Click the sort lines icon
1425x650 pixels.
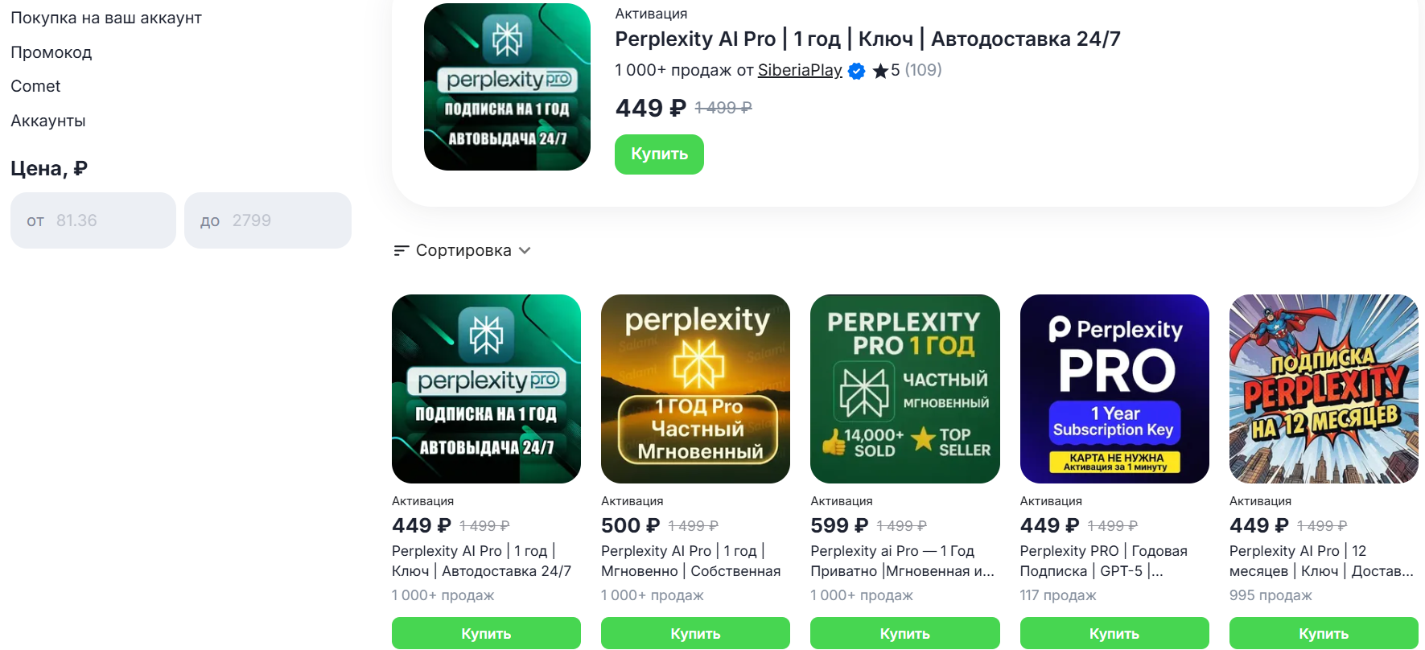pyautogui.click(x=401, y=251)
